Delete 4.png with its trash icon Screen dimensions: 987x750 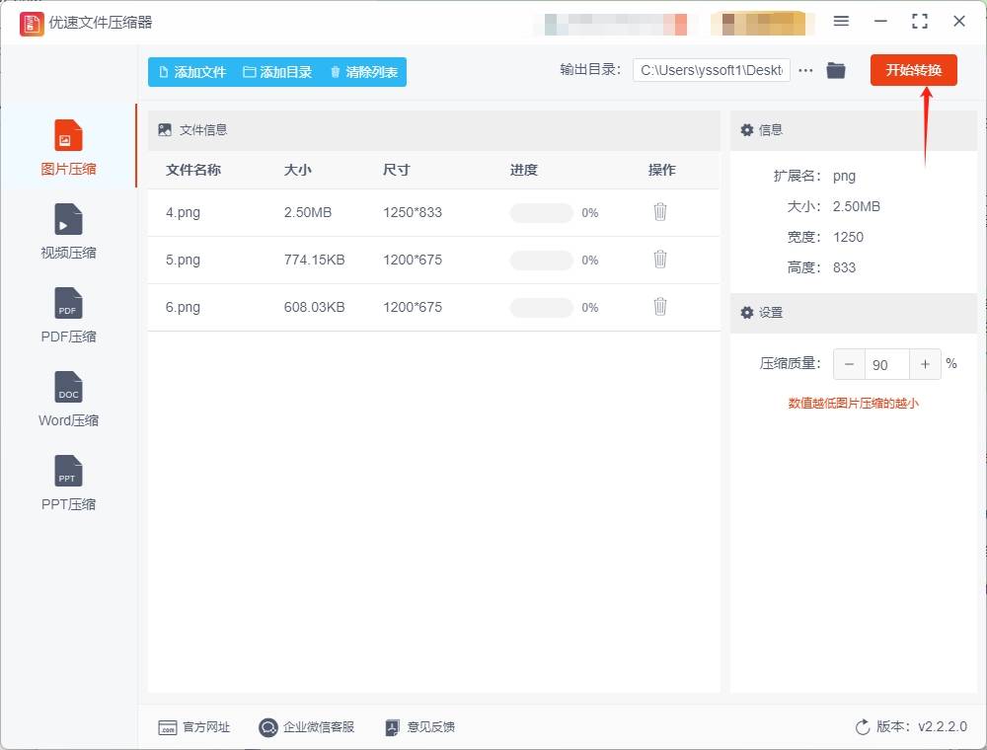[x=659, y=212]
